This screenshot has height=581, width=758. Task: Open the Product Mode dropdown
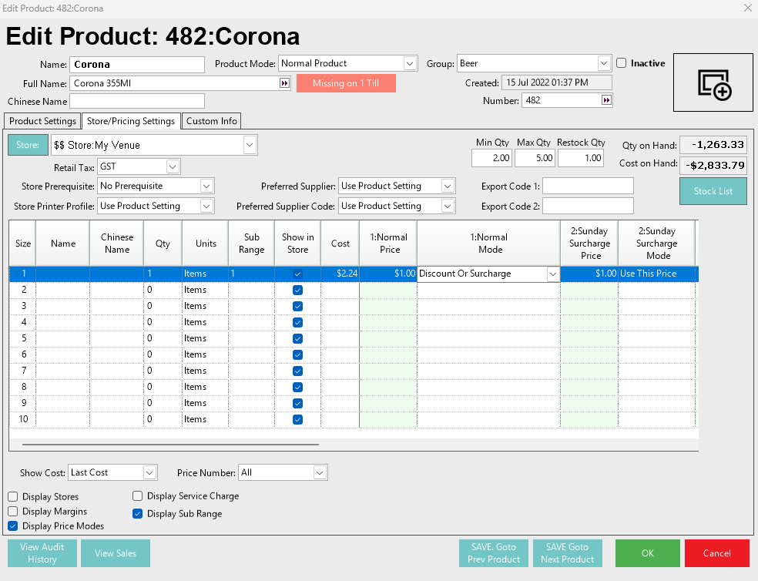click(x=410, y=63)
